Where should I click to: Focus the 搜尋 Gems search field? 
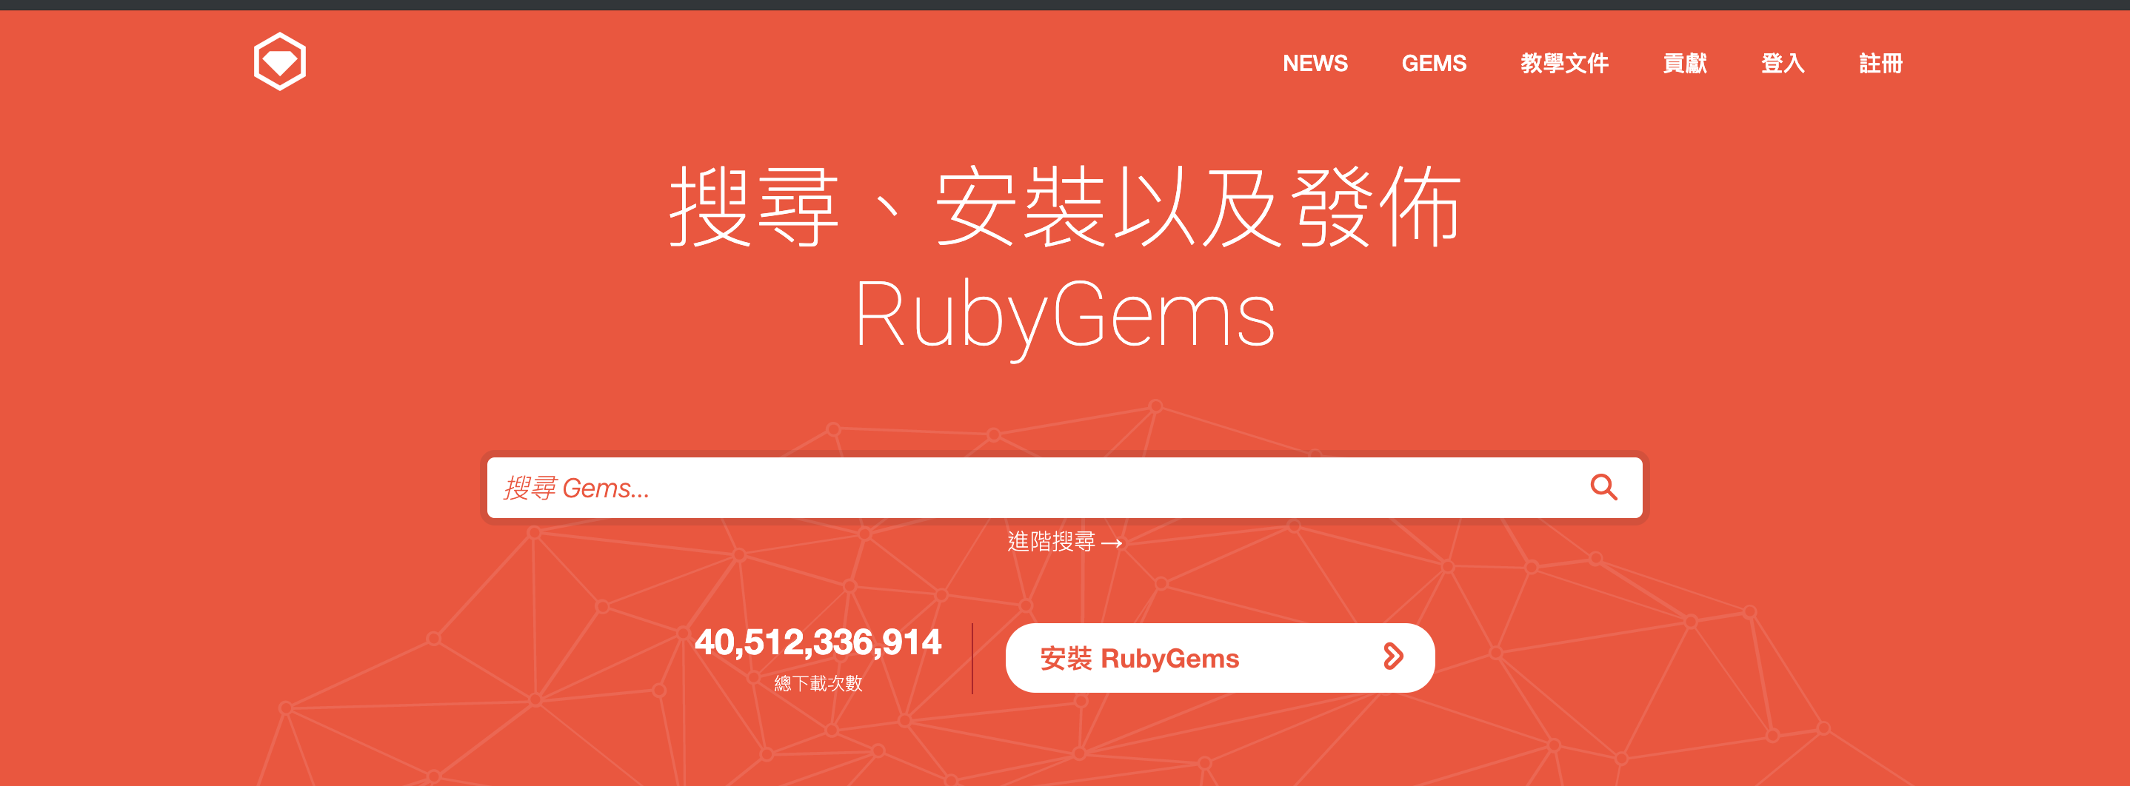[1064, 488]
